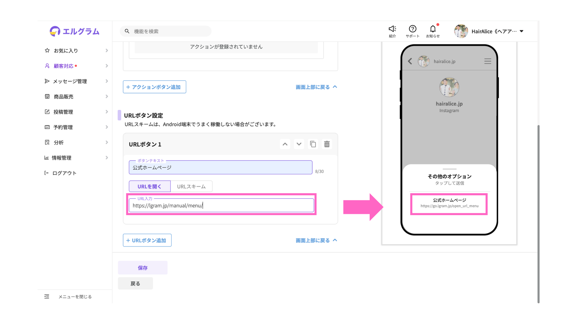Move URLボタン 1 down with arrow

coord(299,144)
